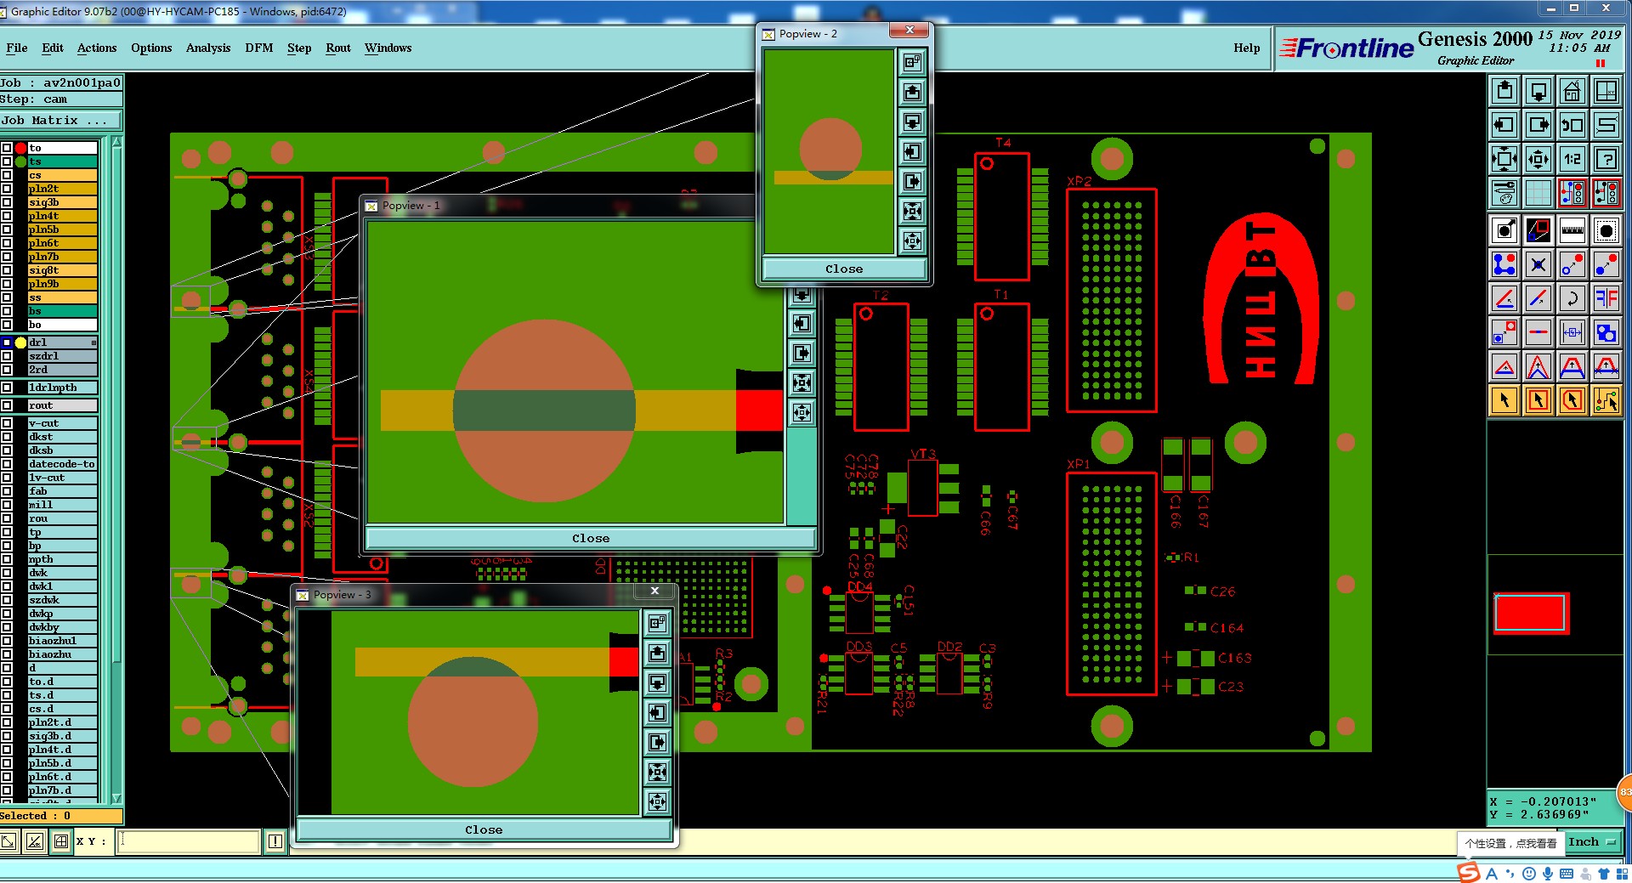Screen dimensions: 1632x883
Task: Select the ruler measure tool icon
Action: (1572, 230)
